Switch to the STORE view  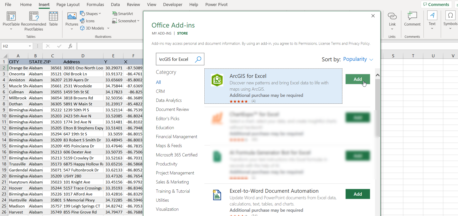click(182, 33)
